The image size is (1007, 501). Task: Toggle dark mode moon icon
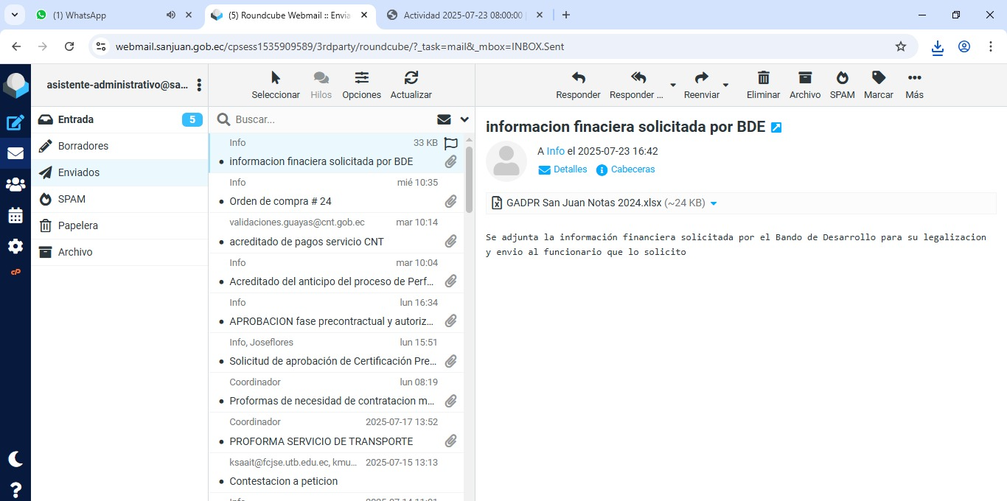click(15, 459)
